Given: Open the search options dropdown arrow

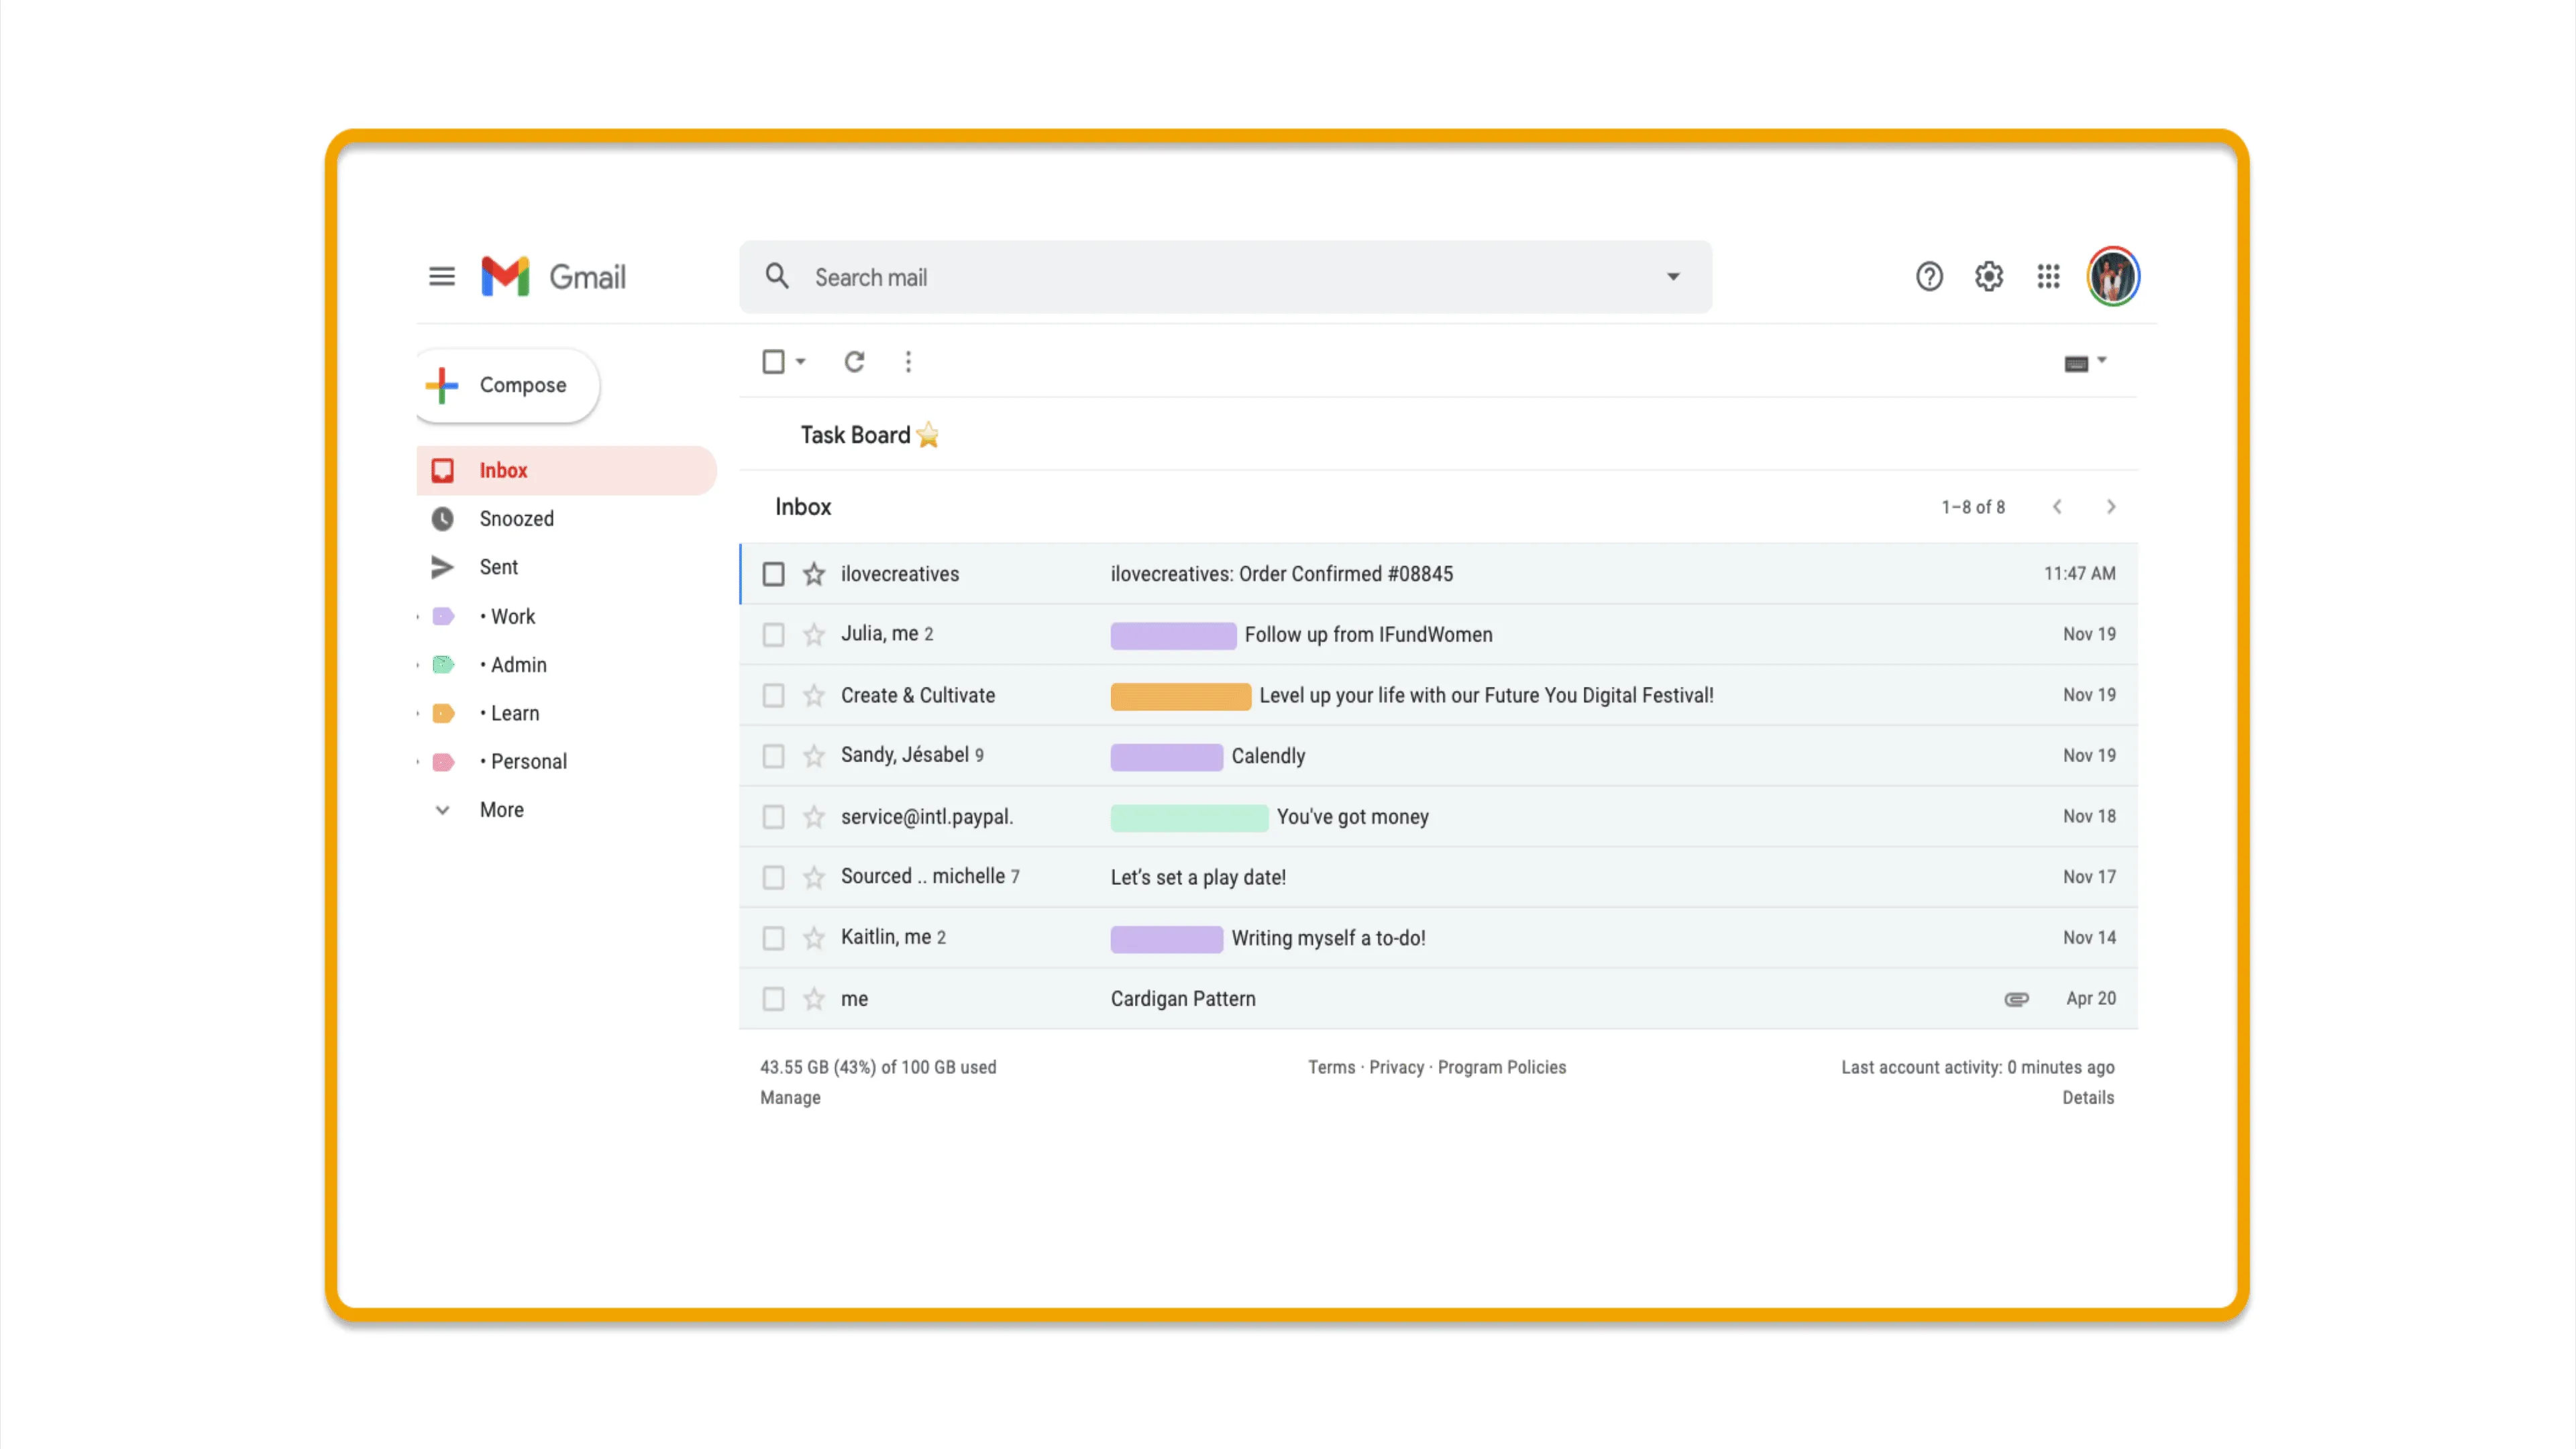Looking at the screenshot, I should pos(1673,277).
